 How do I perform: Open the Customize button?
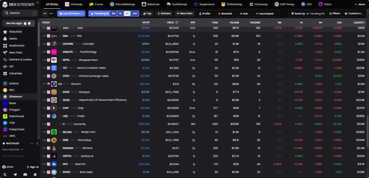pyautogui.click(x=353, y=14)
